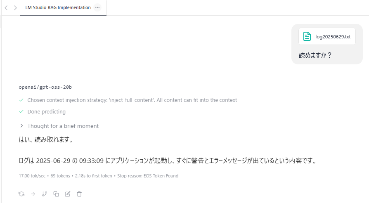This screenshot has width=369, height=203.
Task: Edit the assistant message
Action: click(x=68, y=194)
